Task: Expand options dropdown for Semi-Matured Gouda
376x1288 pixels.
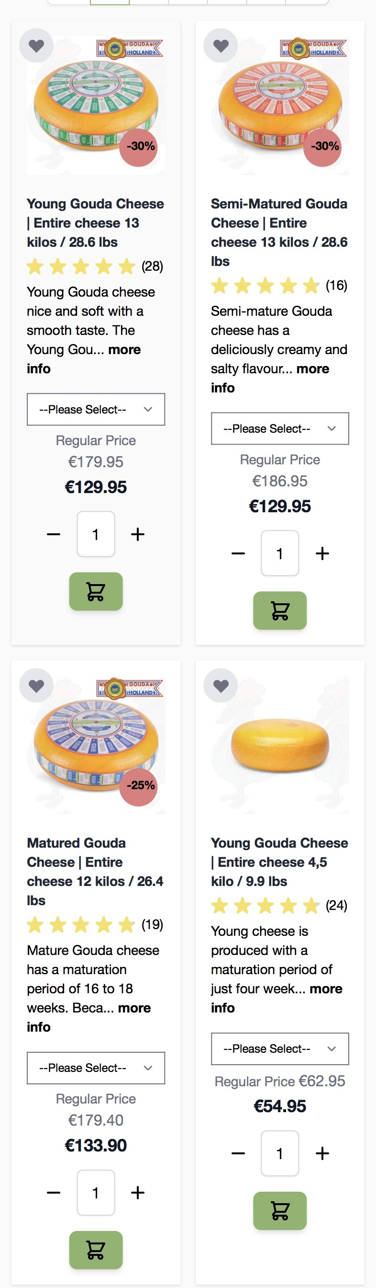Action: (280, 428)
